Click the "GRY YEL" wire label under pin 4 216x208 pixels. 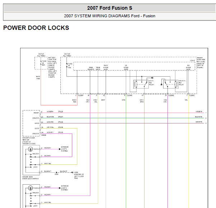95,101
